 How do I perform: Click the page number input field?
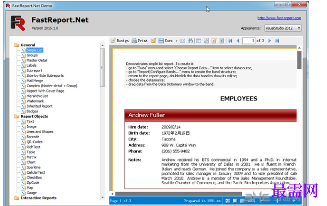pyautogui.click(x=249, y=41)
